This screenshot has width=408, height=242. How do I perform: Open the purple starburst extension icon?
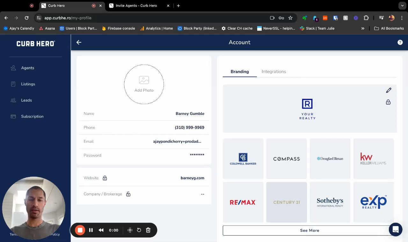click(356, 18)
